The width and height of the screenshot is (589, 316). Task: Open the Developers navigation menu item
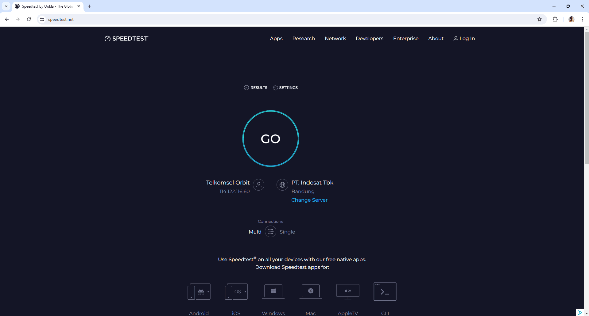[369, 39]
